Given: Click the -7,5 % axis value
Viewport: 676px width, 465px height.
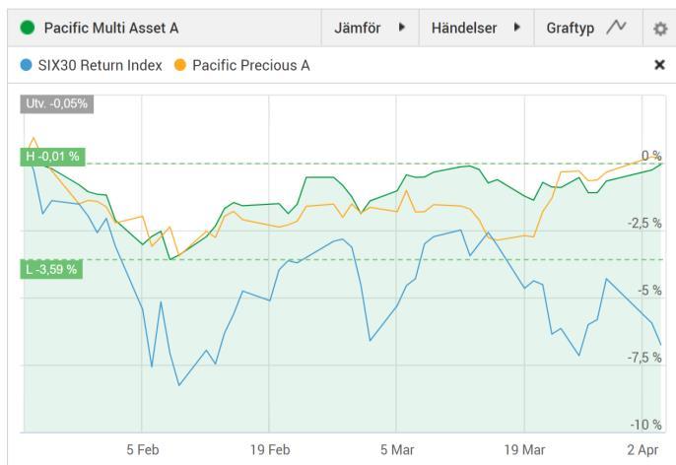Looking at the screenshot, I should (644, 358).
